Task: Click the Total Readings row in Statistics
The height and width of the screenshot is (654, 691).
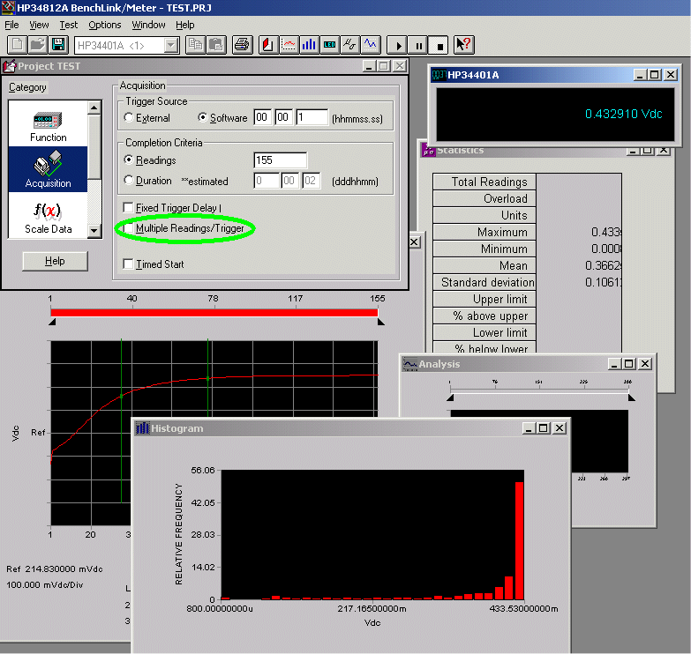Action: tap(527, 182)
